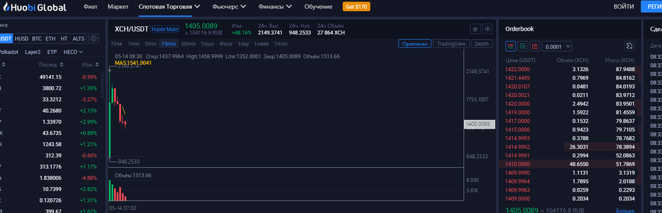Image resolution: width=662 pixels, height=213 pixels.
Task: Filter markets by Polkadot
Action: [x=9, y=52]
